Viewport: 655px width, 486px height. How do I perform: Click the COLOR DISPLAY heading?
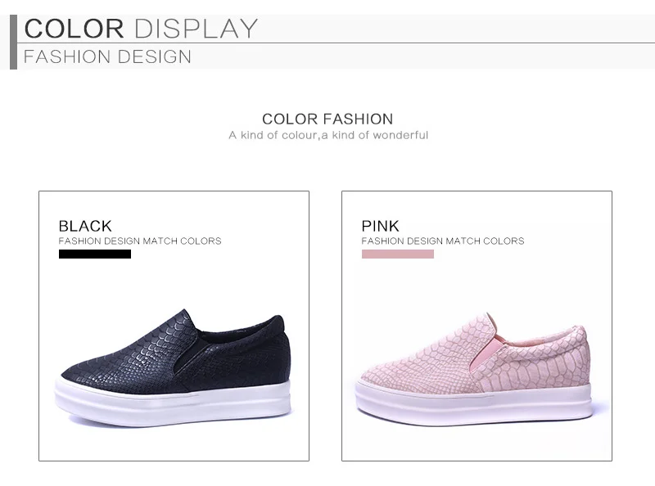click(141, 29)
